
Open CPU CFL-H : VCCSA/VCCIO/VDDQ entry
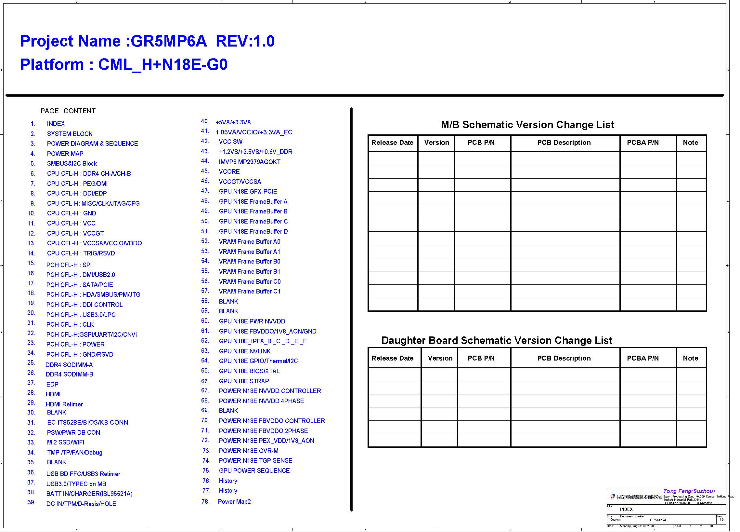click(x=95, y=244)
